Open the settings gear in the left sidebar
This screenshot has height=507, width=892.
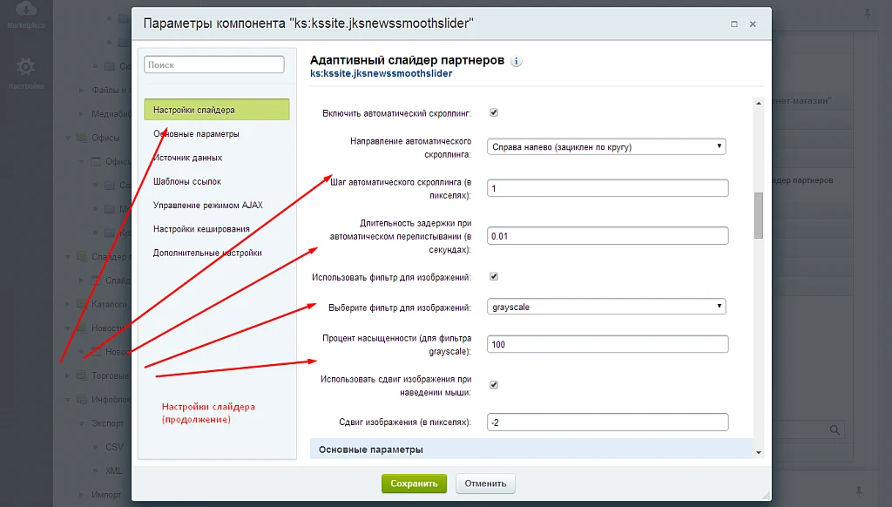tap(25, 67)
